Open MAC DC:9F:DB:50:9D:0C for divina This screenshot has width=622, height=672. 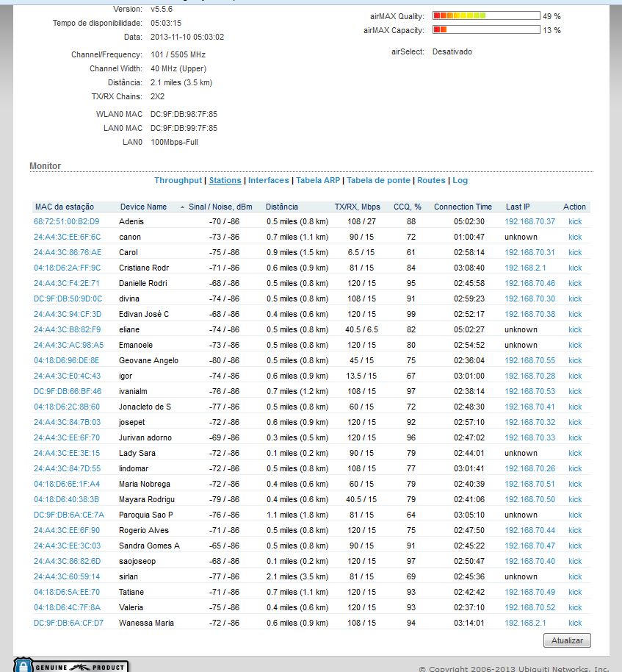pos(68,299)
